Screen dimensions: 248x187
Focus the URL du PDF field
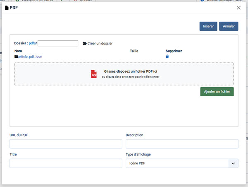66,144
